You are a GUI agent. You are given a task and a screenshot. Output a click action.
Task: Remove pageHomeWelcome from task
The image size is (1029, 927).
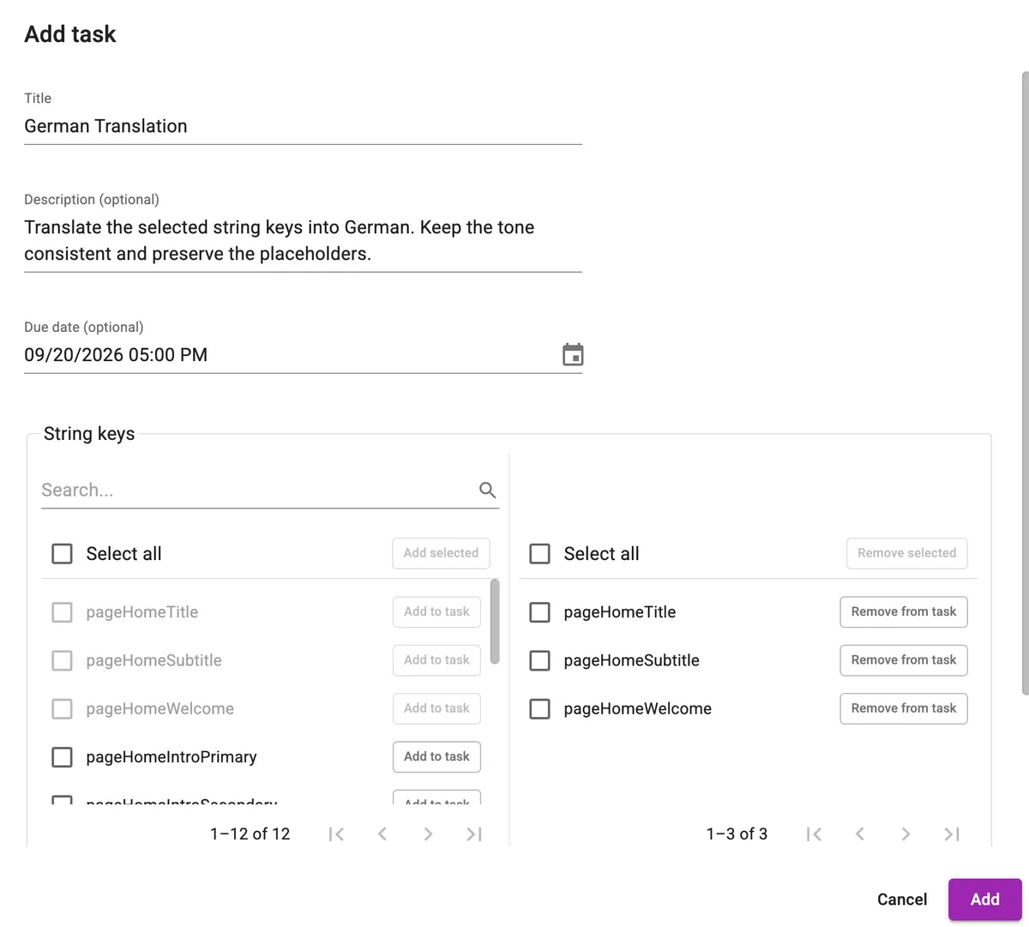coord(904,708)
